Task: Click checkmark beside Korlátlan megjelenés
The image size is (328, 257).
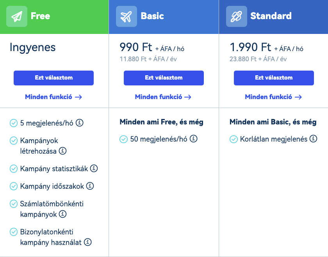Action: coord(234,139)
